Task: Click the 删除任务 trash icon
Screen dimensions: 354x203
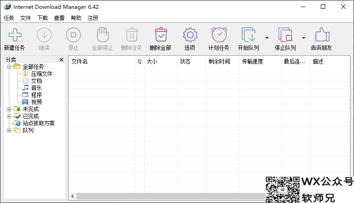Action: coord(132,34)
